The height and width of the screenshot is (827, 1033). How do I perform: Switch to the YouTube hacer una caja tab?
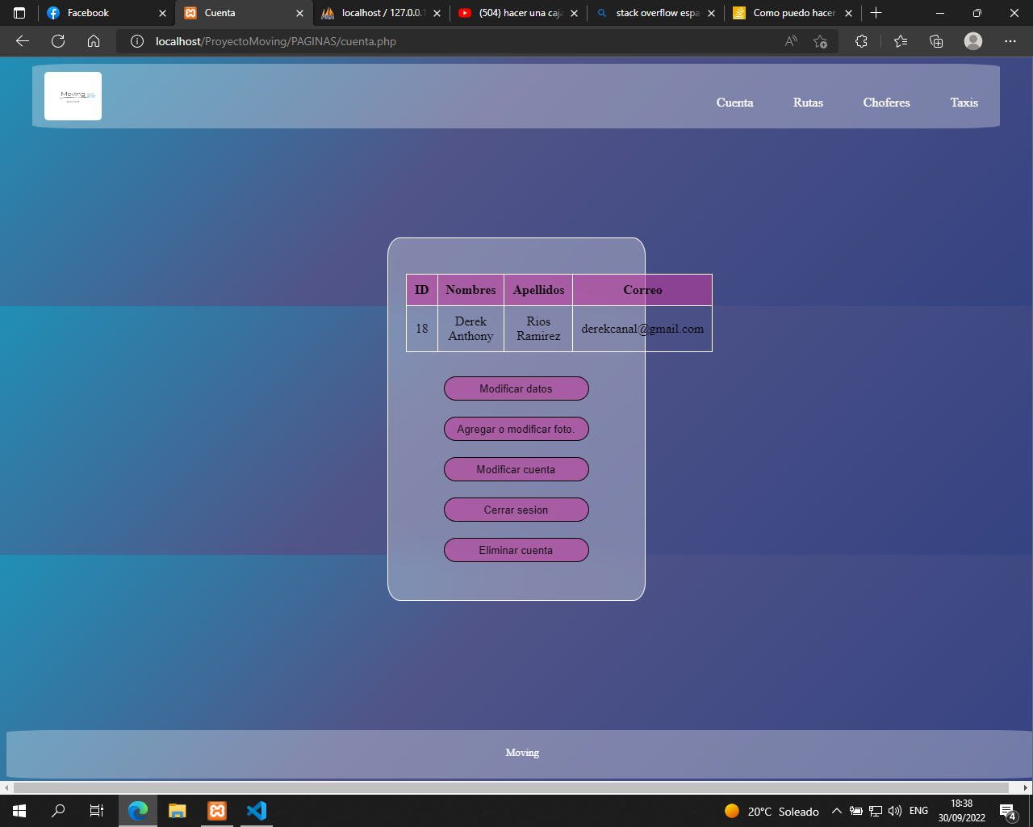518,13
